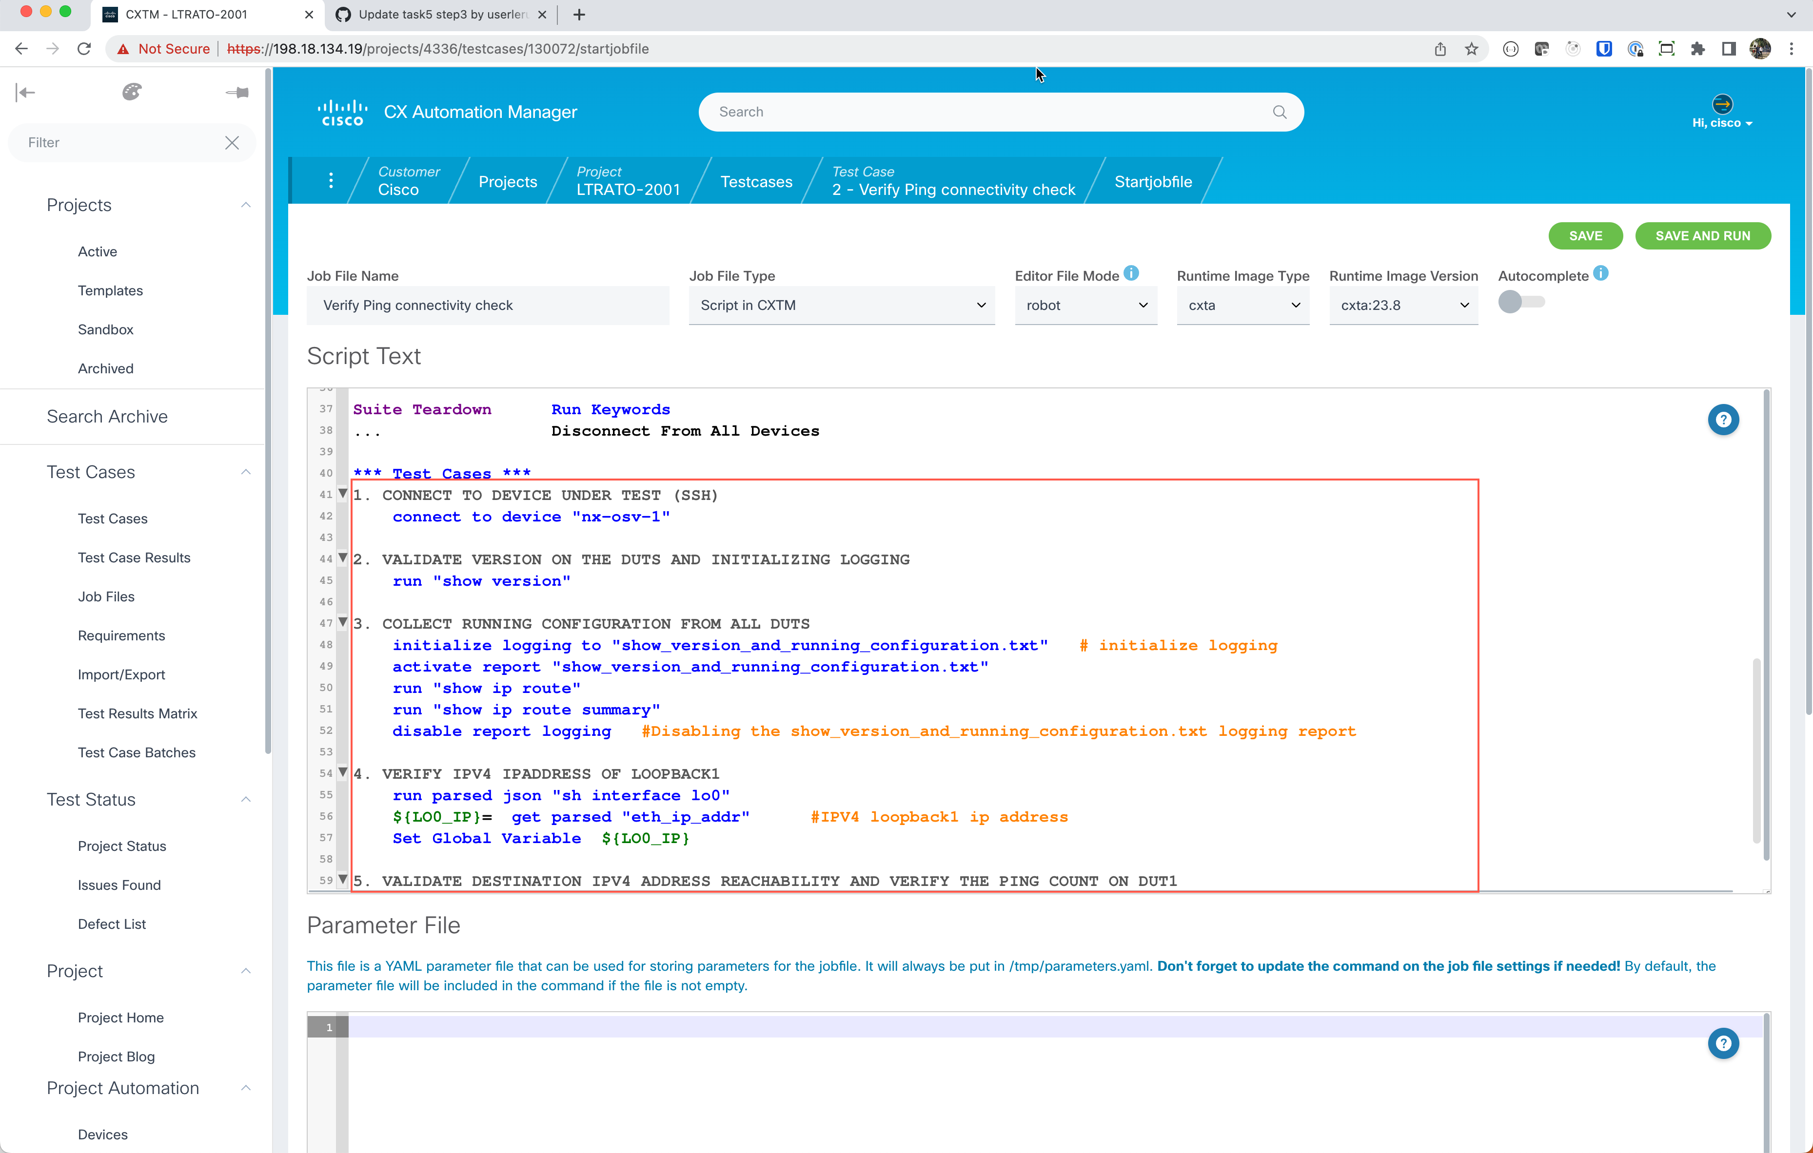Collapse the Project Automation sidebar section
The image size is (1813, 1153).
click(245, 1088)
